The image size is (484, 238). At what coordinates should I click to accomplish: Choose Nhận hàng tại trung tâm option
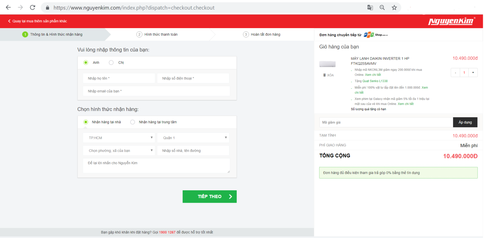tap(132, 122)
